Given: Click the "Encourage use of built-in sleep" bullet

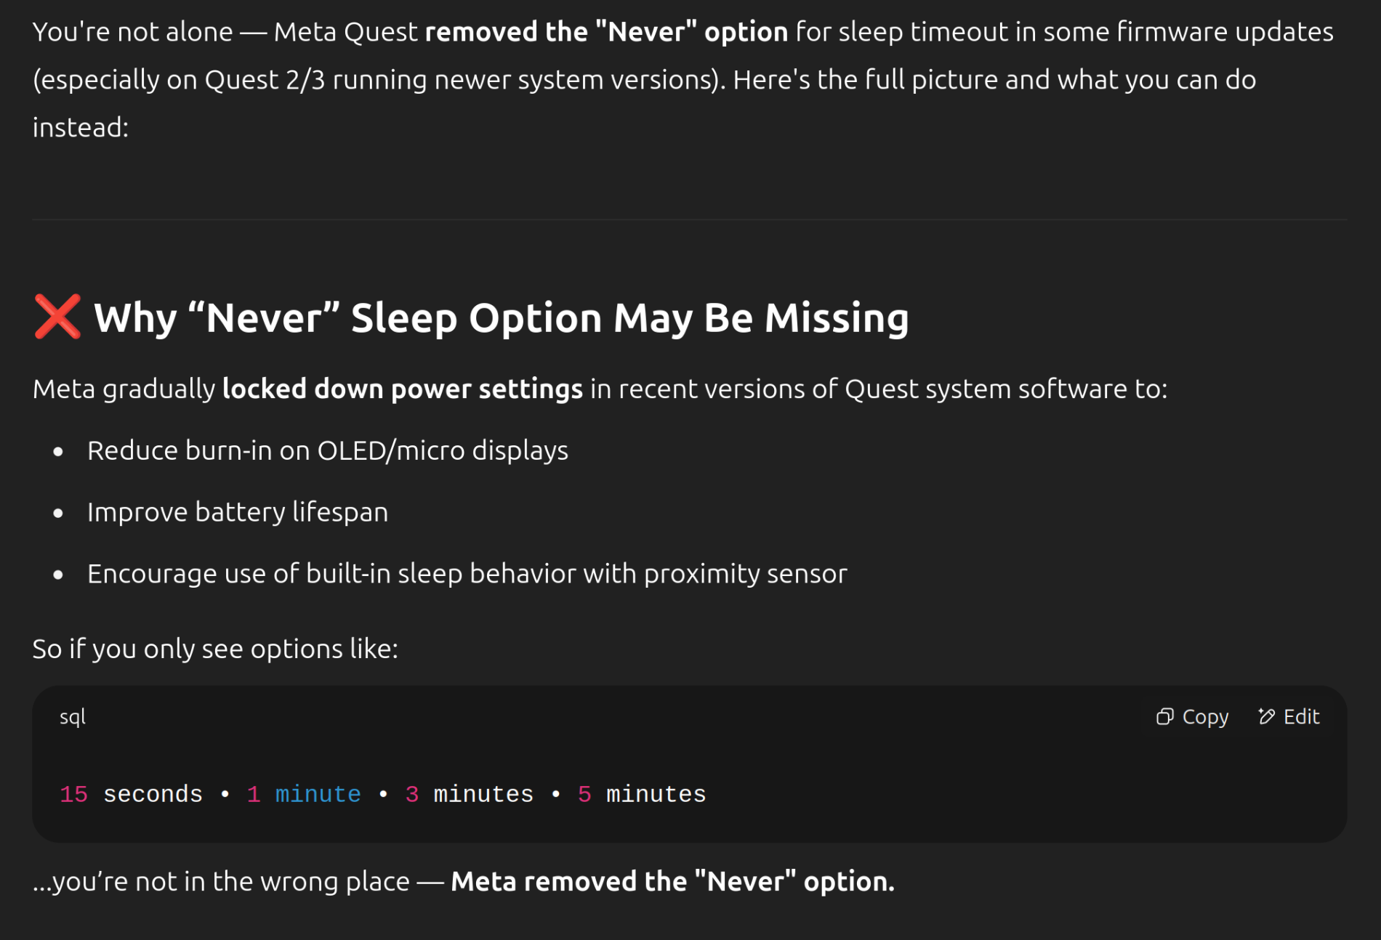Looking at the screenshot, I should tap(467, 574).
